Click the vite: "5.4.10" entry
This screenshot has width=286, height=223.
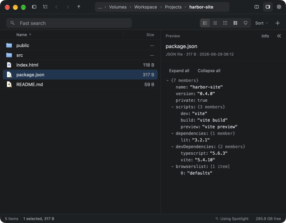point(198,160)
